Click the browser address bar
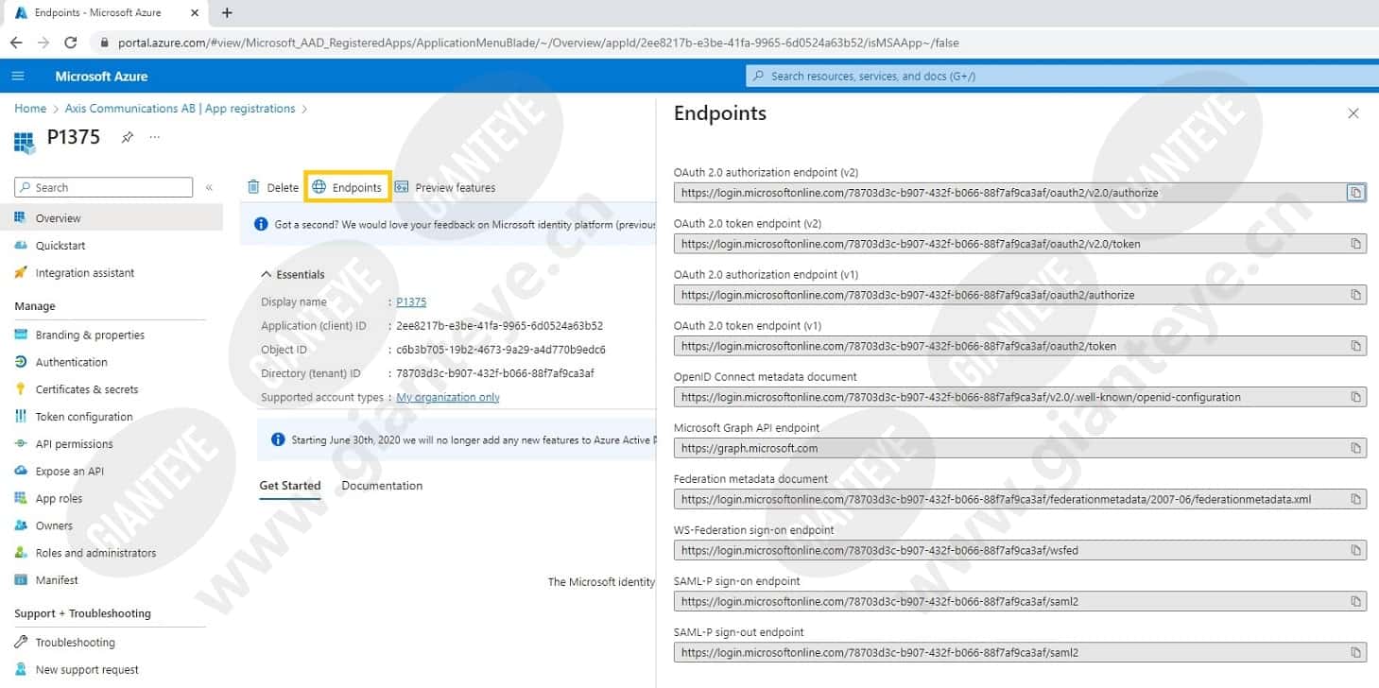The width and height of the screenshot is (1379, 688). click(x=539, y=43)
